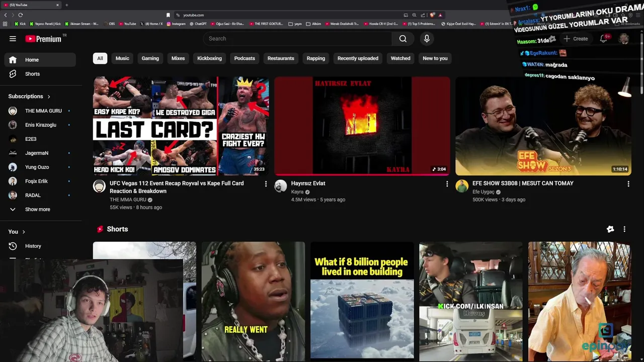Select the Rapping filter chip
Viewport: 644px width, 362px height.
[x=316, y=58]
